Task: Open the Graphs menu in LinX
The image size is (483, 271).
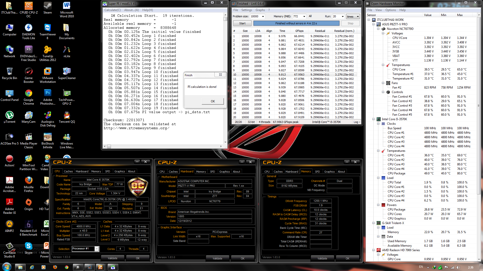Action: pos(260,10)
